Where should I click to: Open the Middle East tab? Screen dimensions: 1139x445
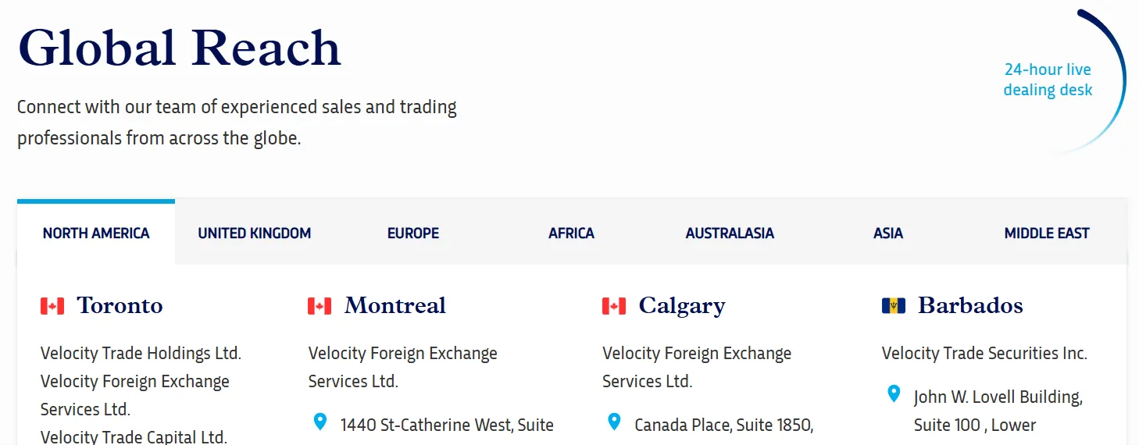(x=1047, y=233)
